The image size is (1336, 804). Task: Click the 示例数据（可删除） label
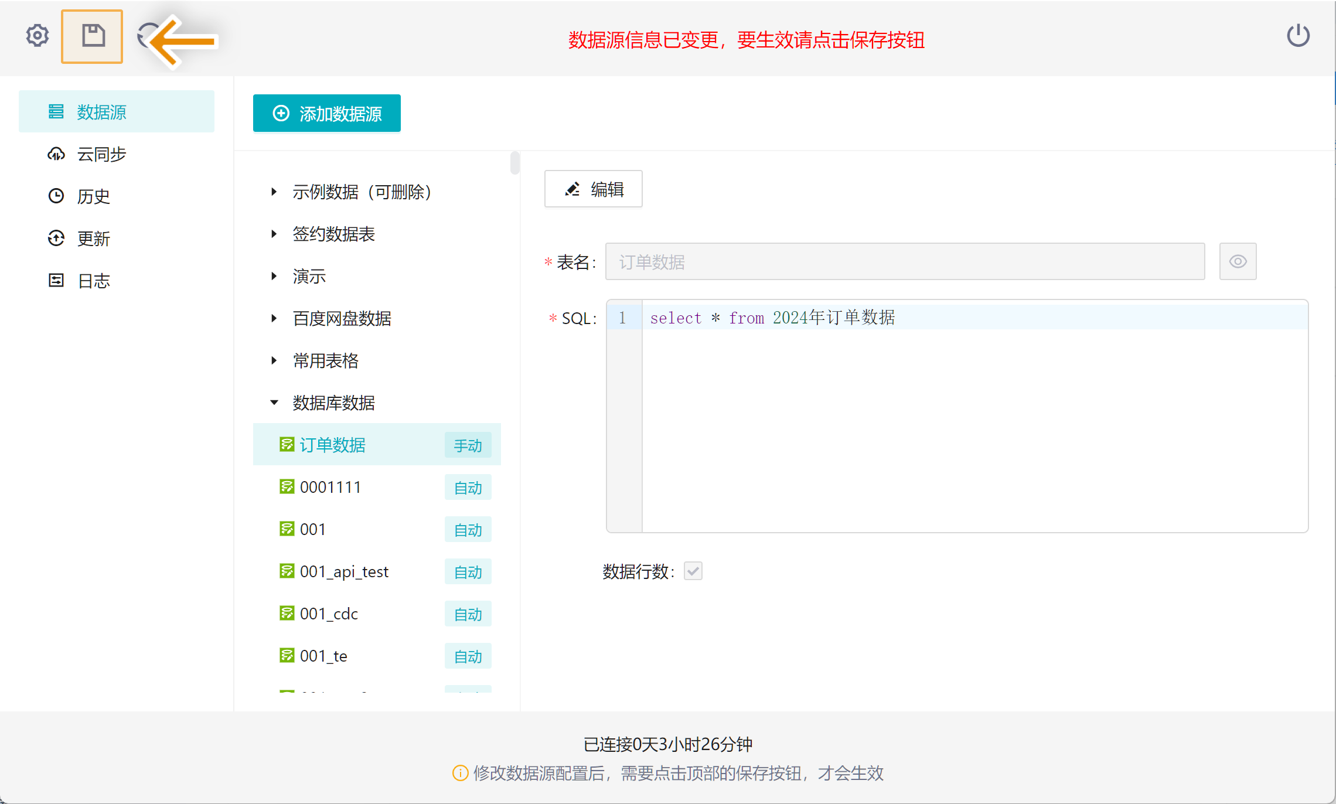[362, 192]
